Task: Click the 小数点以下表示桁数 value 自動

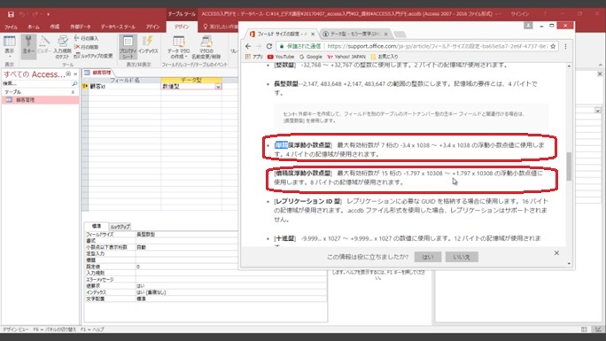Action: point(186,247)
